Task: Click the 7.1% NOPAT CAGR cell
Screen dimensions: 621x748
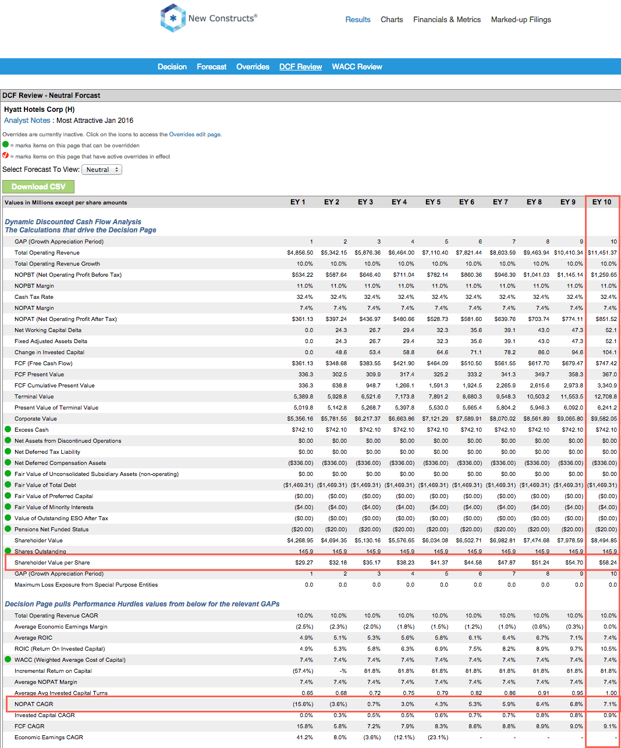Action: coord(610,704)
